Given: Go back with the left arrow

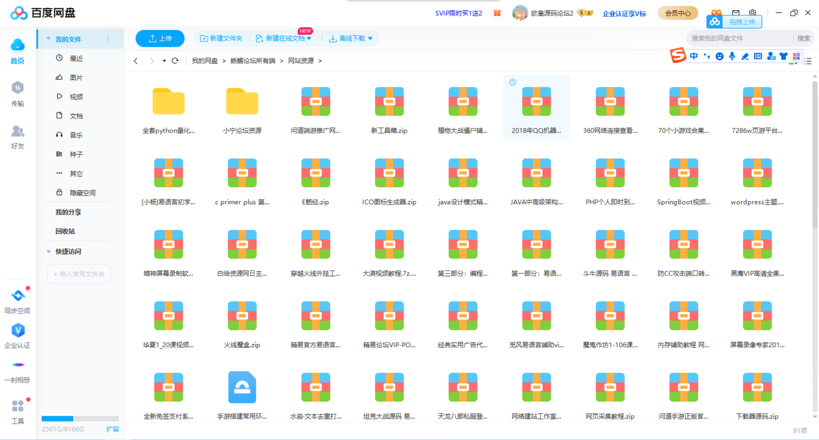Looking at the screenshot, I should tap(136, 61).
